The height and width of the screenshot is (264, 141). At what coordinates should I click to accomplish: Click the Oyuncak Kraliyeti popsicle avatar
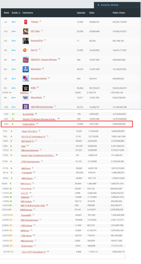click(26, 79)
